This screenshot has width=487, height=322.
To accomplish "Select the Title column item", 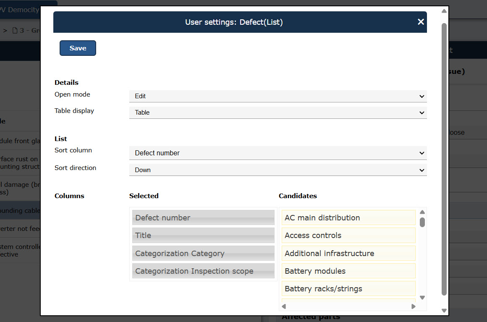I will tap(203, 236).
